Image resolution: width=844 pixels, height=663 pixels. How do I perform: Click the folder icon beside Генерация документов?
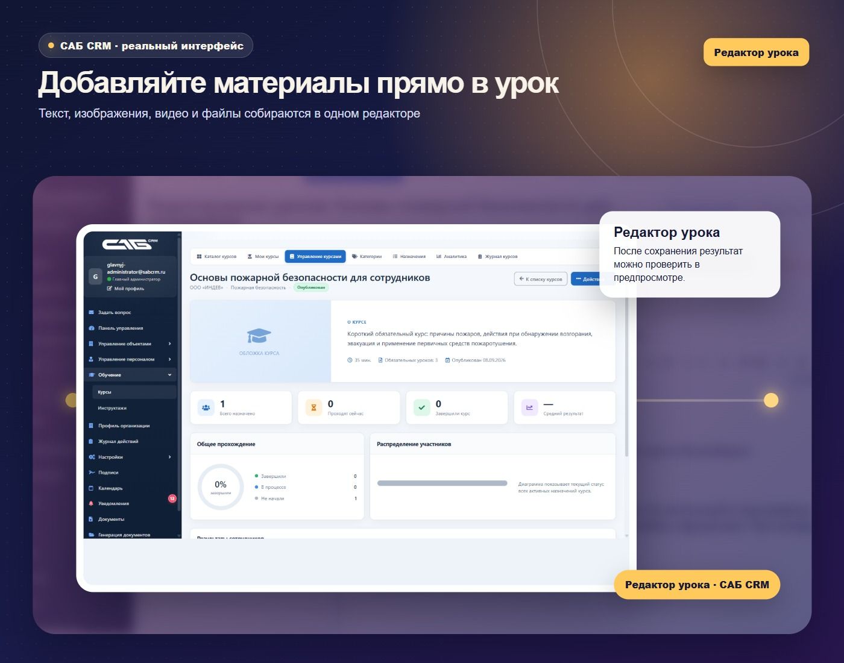[92, 535]
